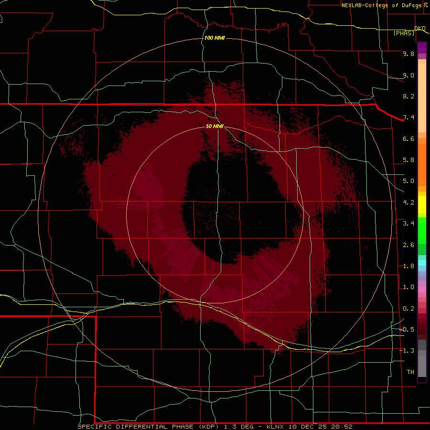Pick the bright green segment of the color bar

point(422,230)
